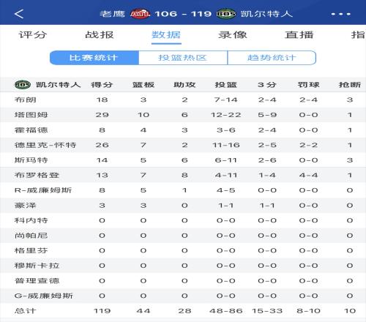Tap 布罗格登's 8 assists value
This screenshot has width=366, height=322.
[x=184, y=175]
